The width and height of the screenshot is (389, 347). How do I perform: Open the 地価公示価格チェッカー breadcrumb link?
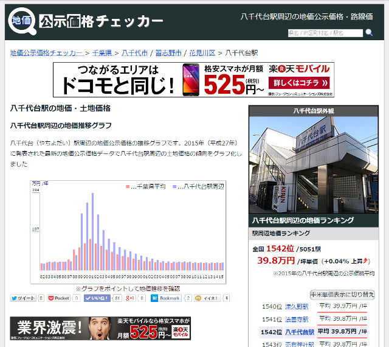[x=47, y=53]
